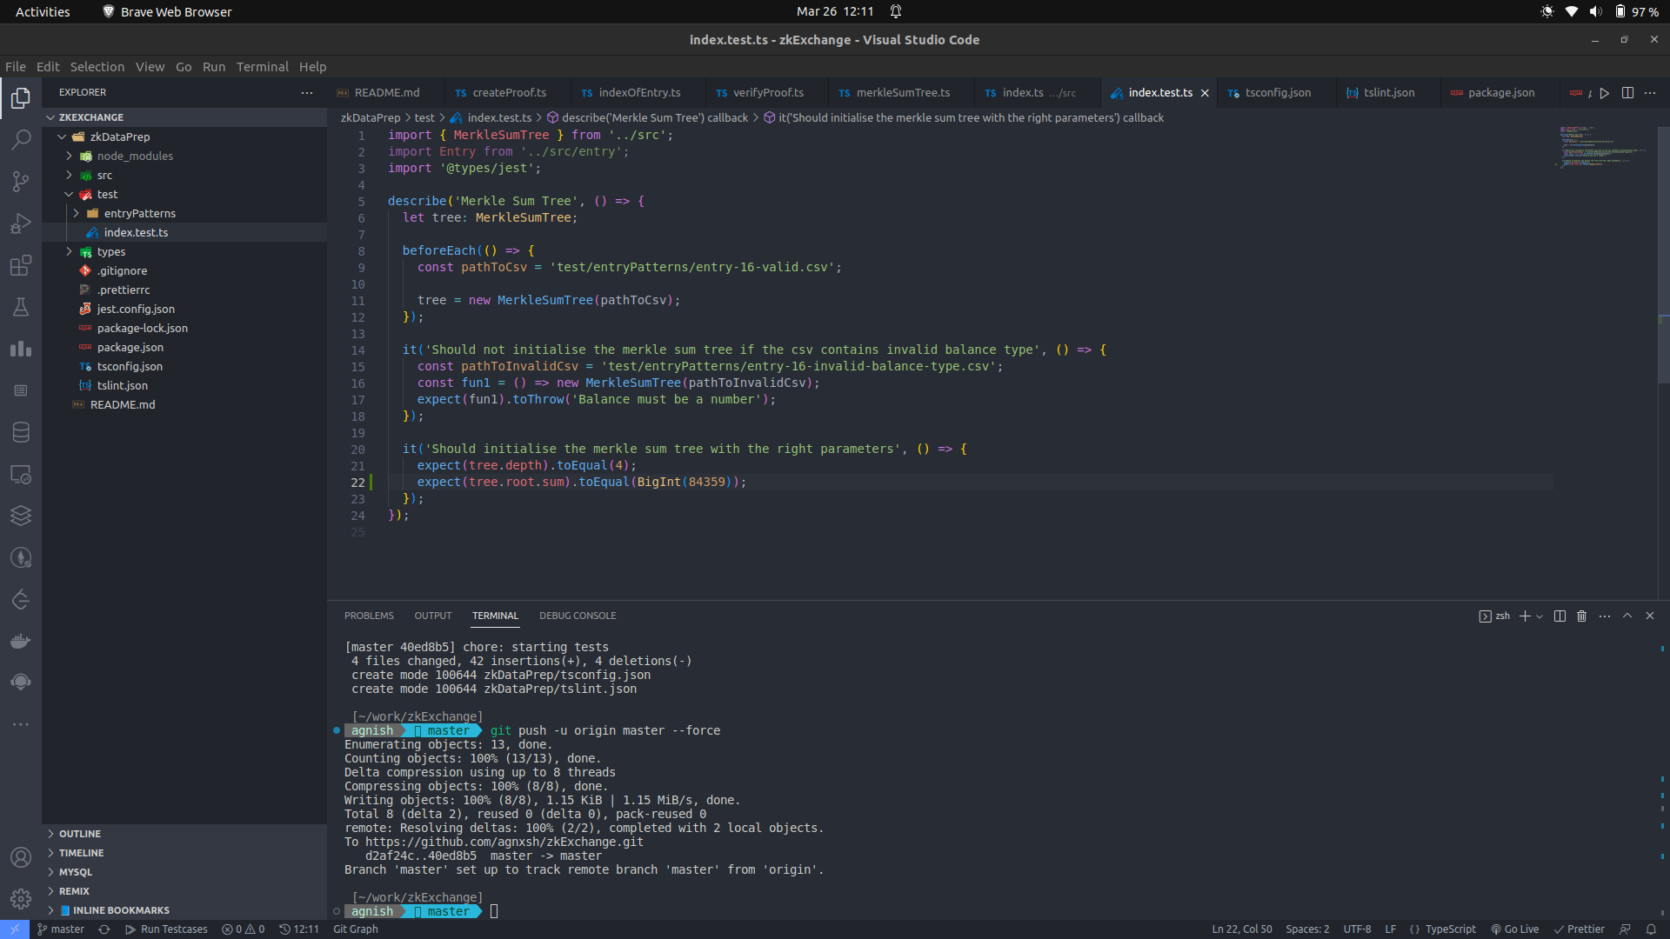Click the remote window indicator in status bar
1670x939 pixels.
coord(15,929)
